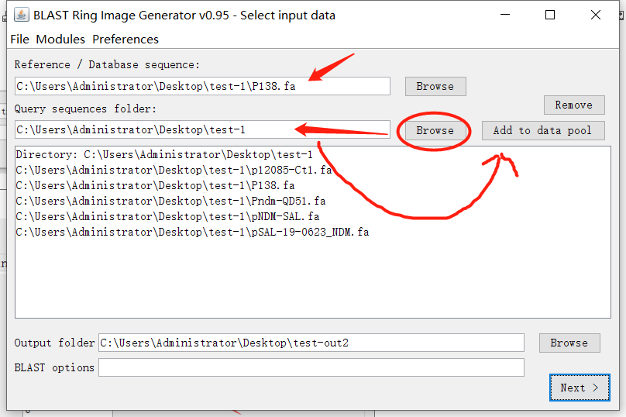Click the output folder path field
626x417 pixels.
[x=311, y=343]
